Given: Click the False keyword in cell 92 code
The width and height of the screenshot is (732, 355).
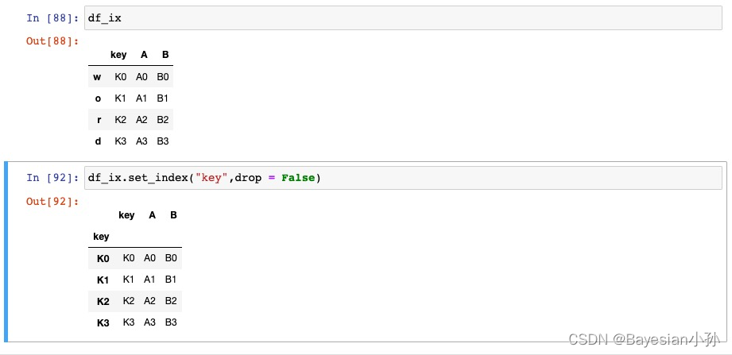Looking at the screenshot, I should point(298,178).
